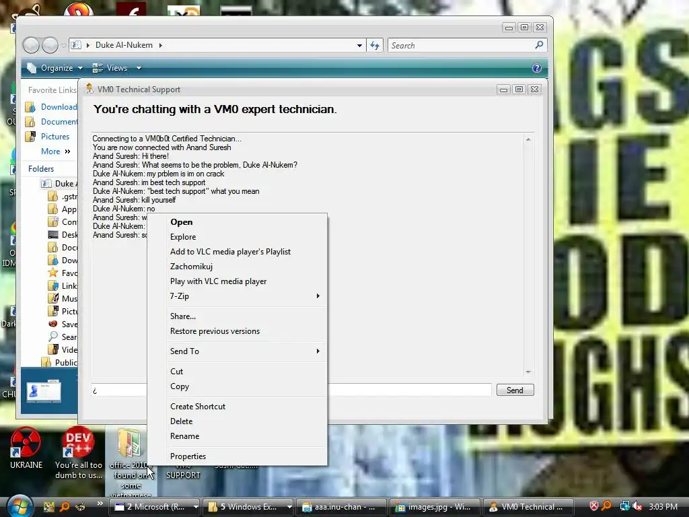Viewport: 689px width, 517px height.
Task: Click the Explorer Forward navigation button
Action: click(x=50, y=45)
